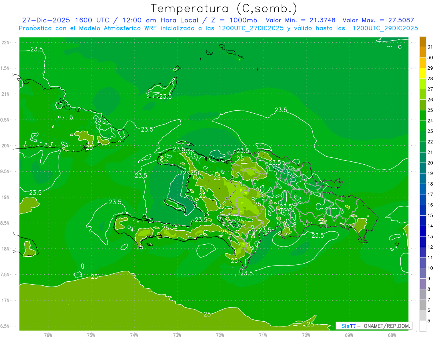Image resolution: width=440 pixels, height=340 pixels.
Task: Click the 19N latitude axis label
Action: (x=6, y=197)
